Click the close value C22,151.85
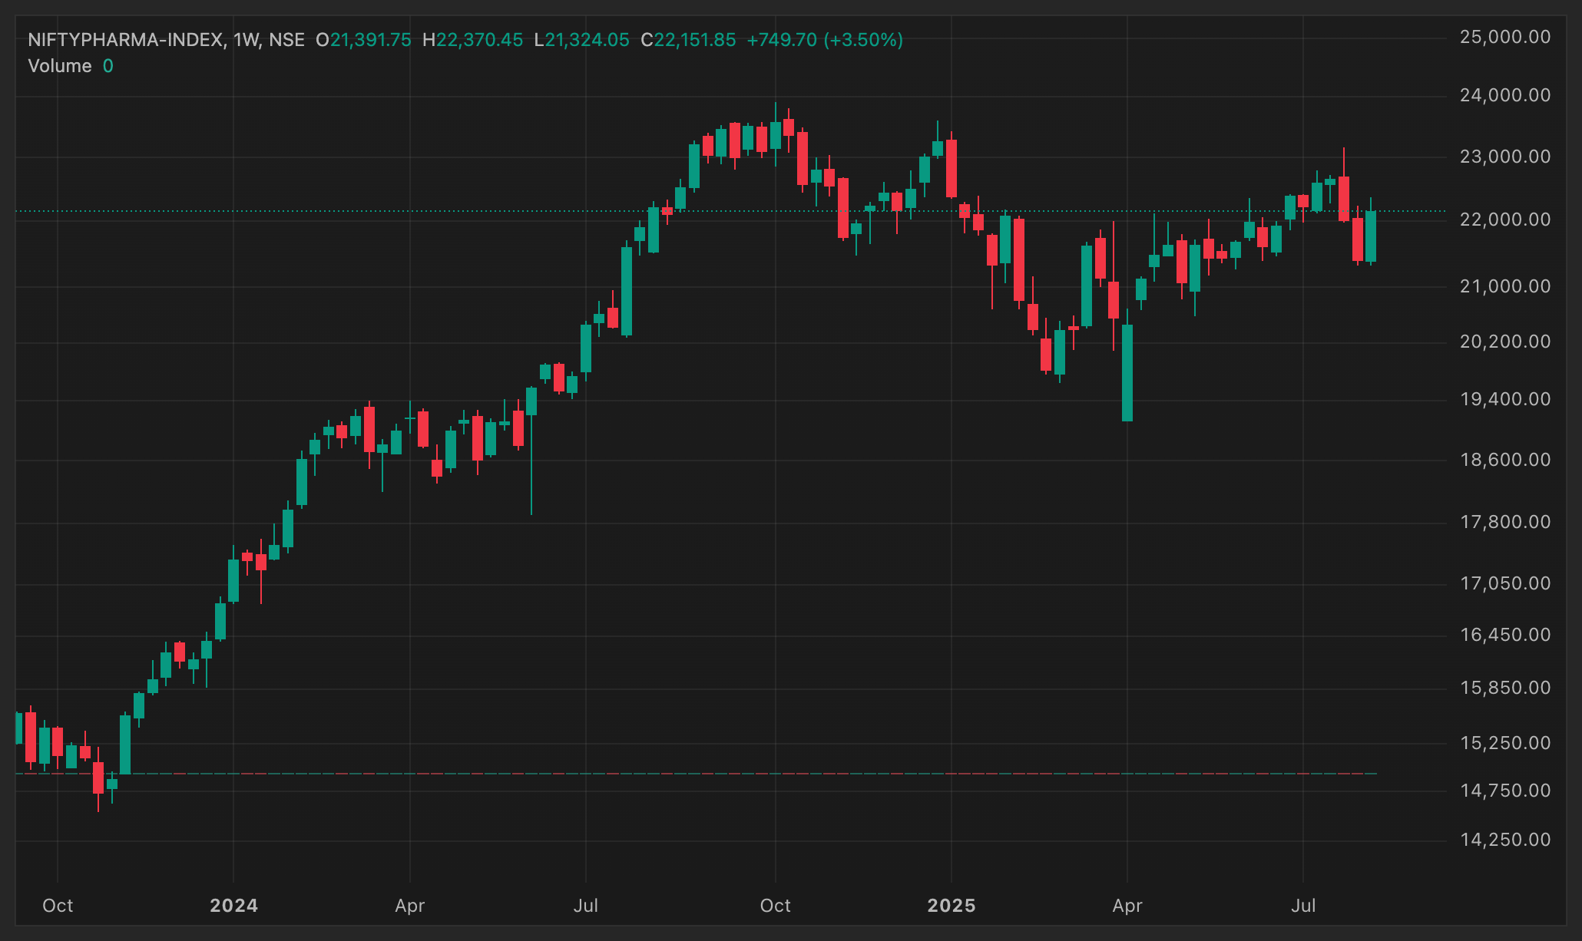The width and height of the screenshot is (1582, 941). [688, 40]
